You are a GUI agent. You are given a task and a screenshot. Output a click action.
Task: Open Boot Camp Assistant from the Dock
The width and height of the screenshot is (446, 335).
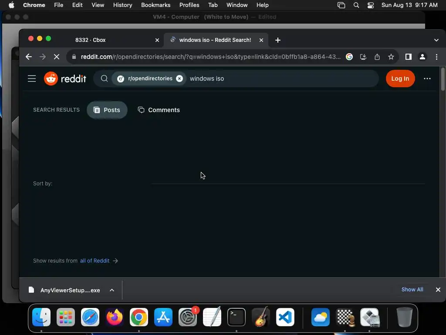(x=370, y=317)
